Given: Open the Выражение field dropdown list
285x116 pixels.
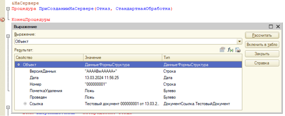Looking at the screenshot, I should pos(239,41).
